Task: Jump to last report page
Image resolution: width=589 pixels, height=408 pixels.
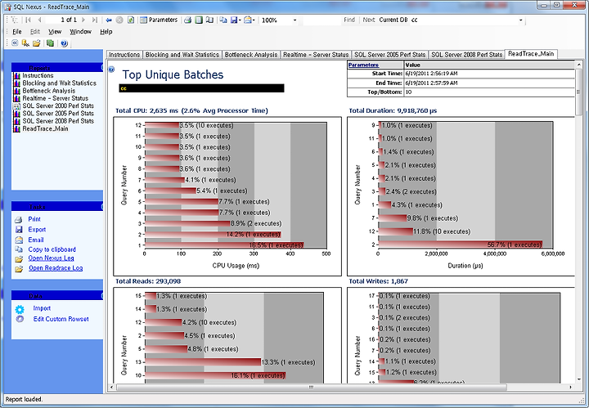Action: click(x=95, y=20)
